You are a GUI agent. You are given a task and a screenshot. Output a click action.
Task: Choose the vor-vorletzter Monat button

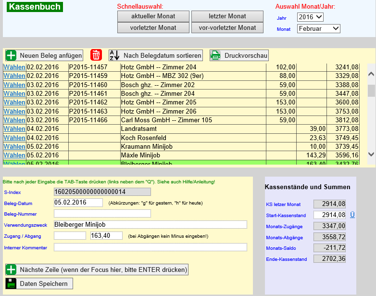pyautogui.click(x=227, y=27)
